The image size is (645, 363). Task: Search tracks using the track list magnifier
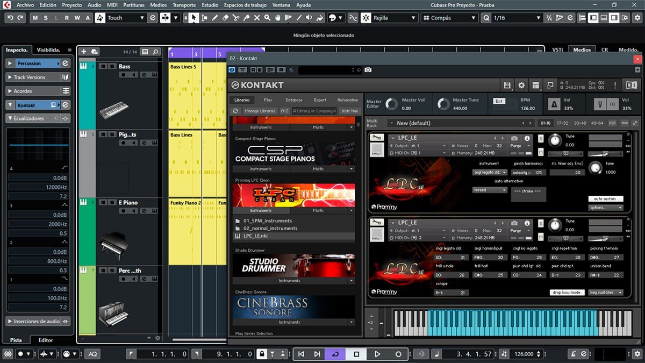[155, 52]
